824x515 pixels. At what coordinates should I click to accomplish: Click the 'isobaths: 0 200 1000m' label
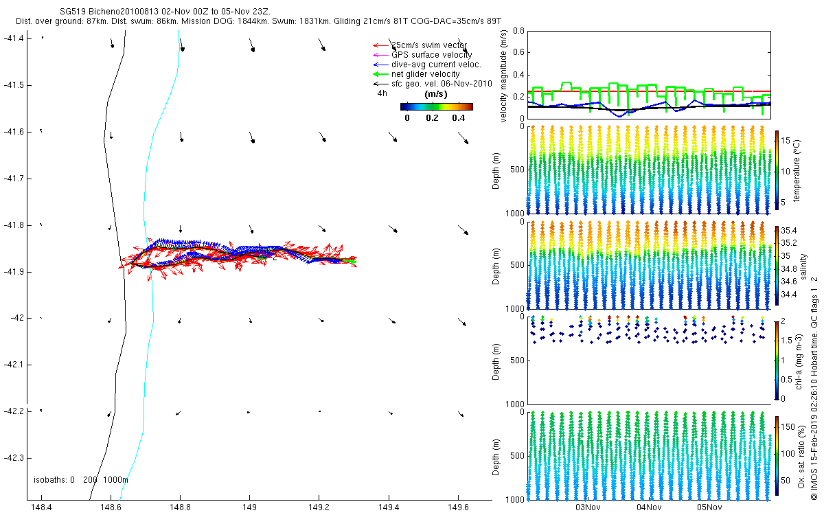click(81, 480)
